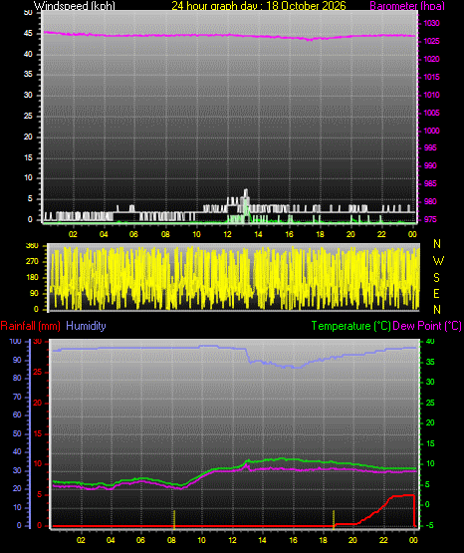
Task: Select the magenta "Dew Point (°C)" legend label
Action: pos(427,326)
